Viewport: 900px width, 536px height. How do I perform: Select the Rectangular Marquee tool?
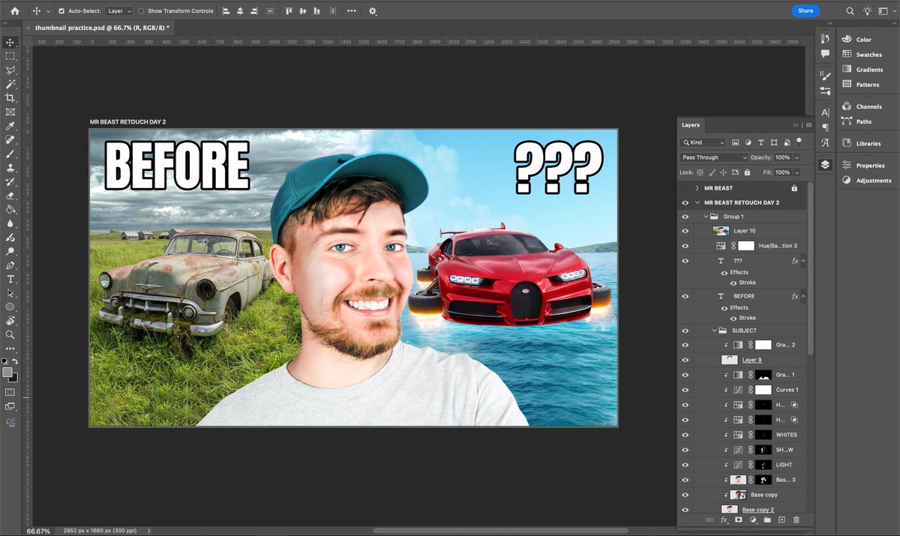pos(10,56)
